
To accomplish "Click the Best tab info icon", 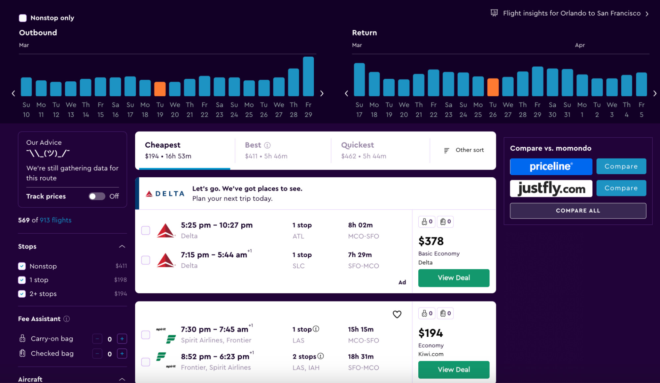I will coord(267,145).
